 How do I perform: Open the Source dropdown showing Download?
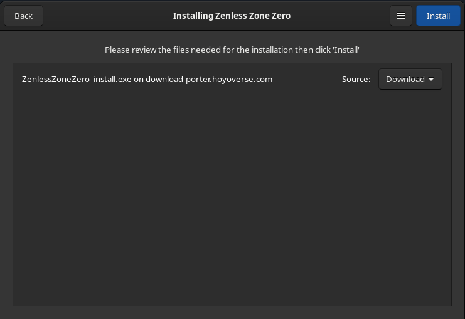(410, 80)
